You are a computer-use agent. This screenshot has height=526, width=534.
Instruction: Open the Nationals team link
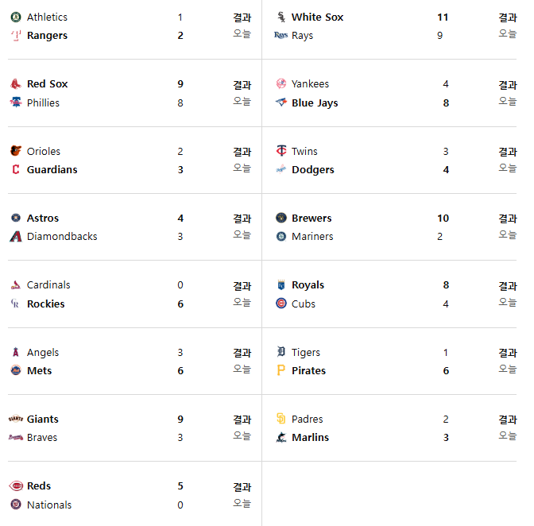pyautogui.click(x=49, y=505)
